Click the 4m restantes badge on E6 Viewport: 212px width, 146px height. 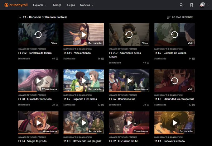(141, 89)
